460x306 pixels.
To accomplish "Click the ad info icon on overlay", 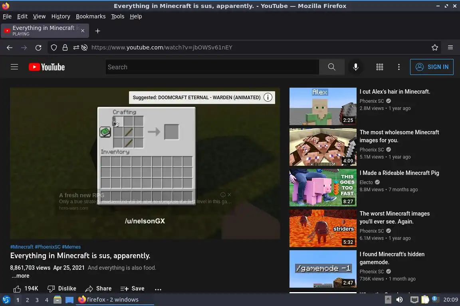I will (x=223, y=194).
